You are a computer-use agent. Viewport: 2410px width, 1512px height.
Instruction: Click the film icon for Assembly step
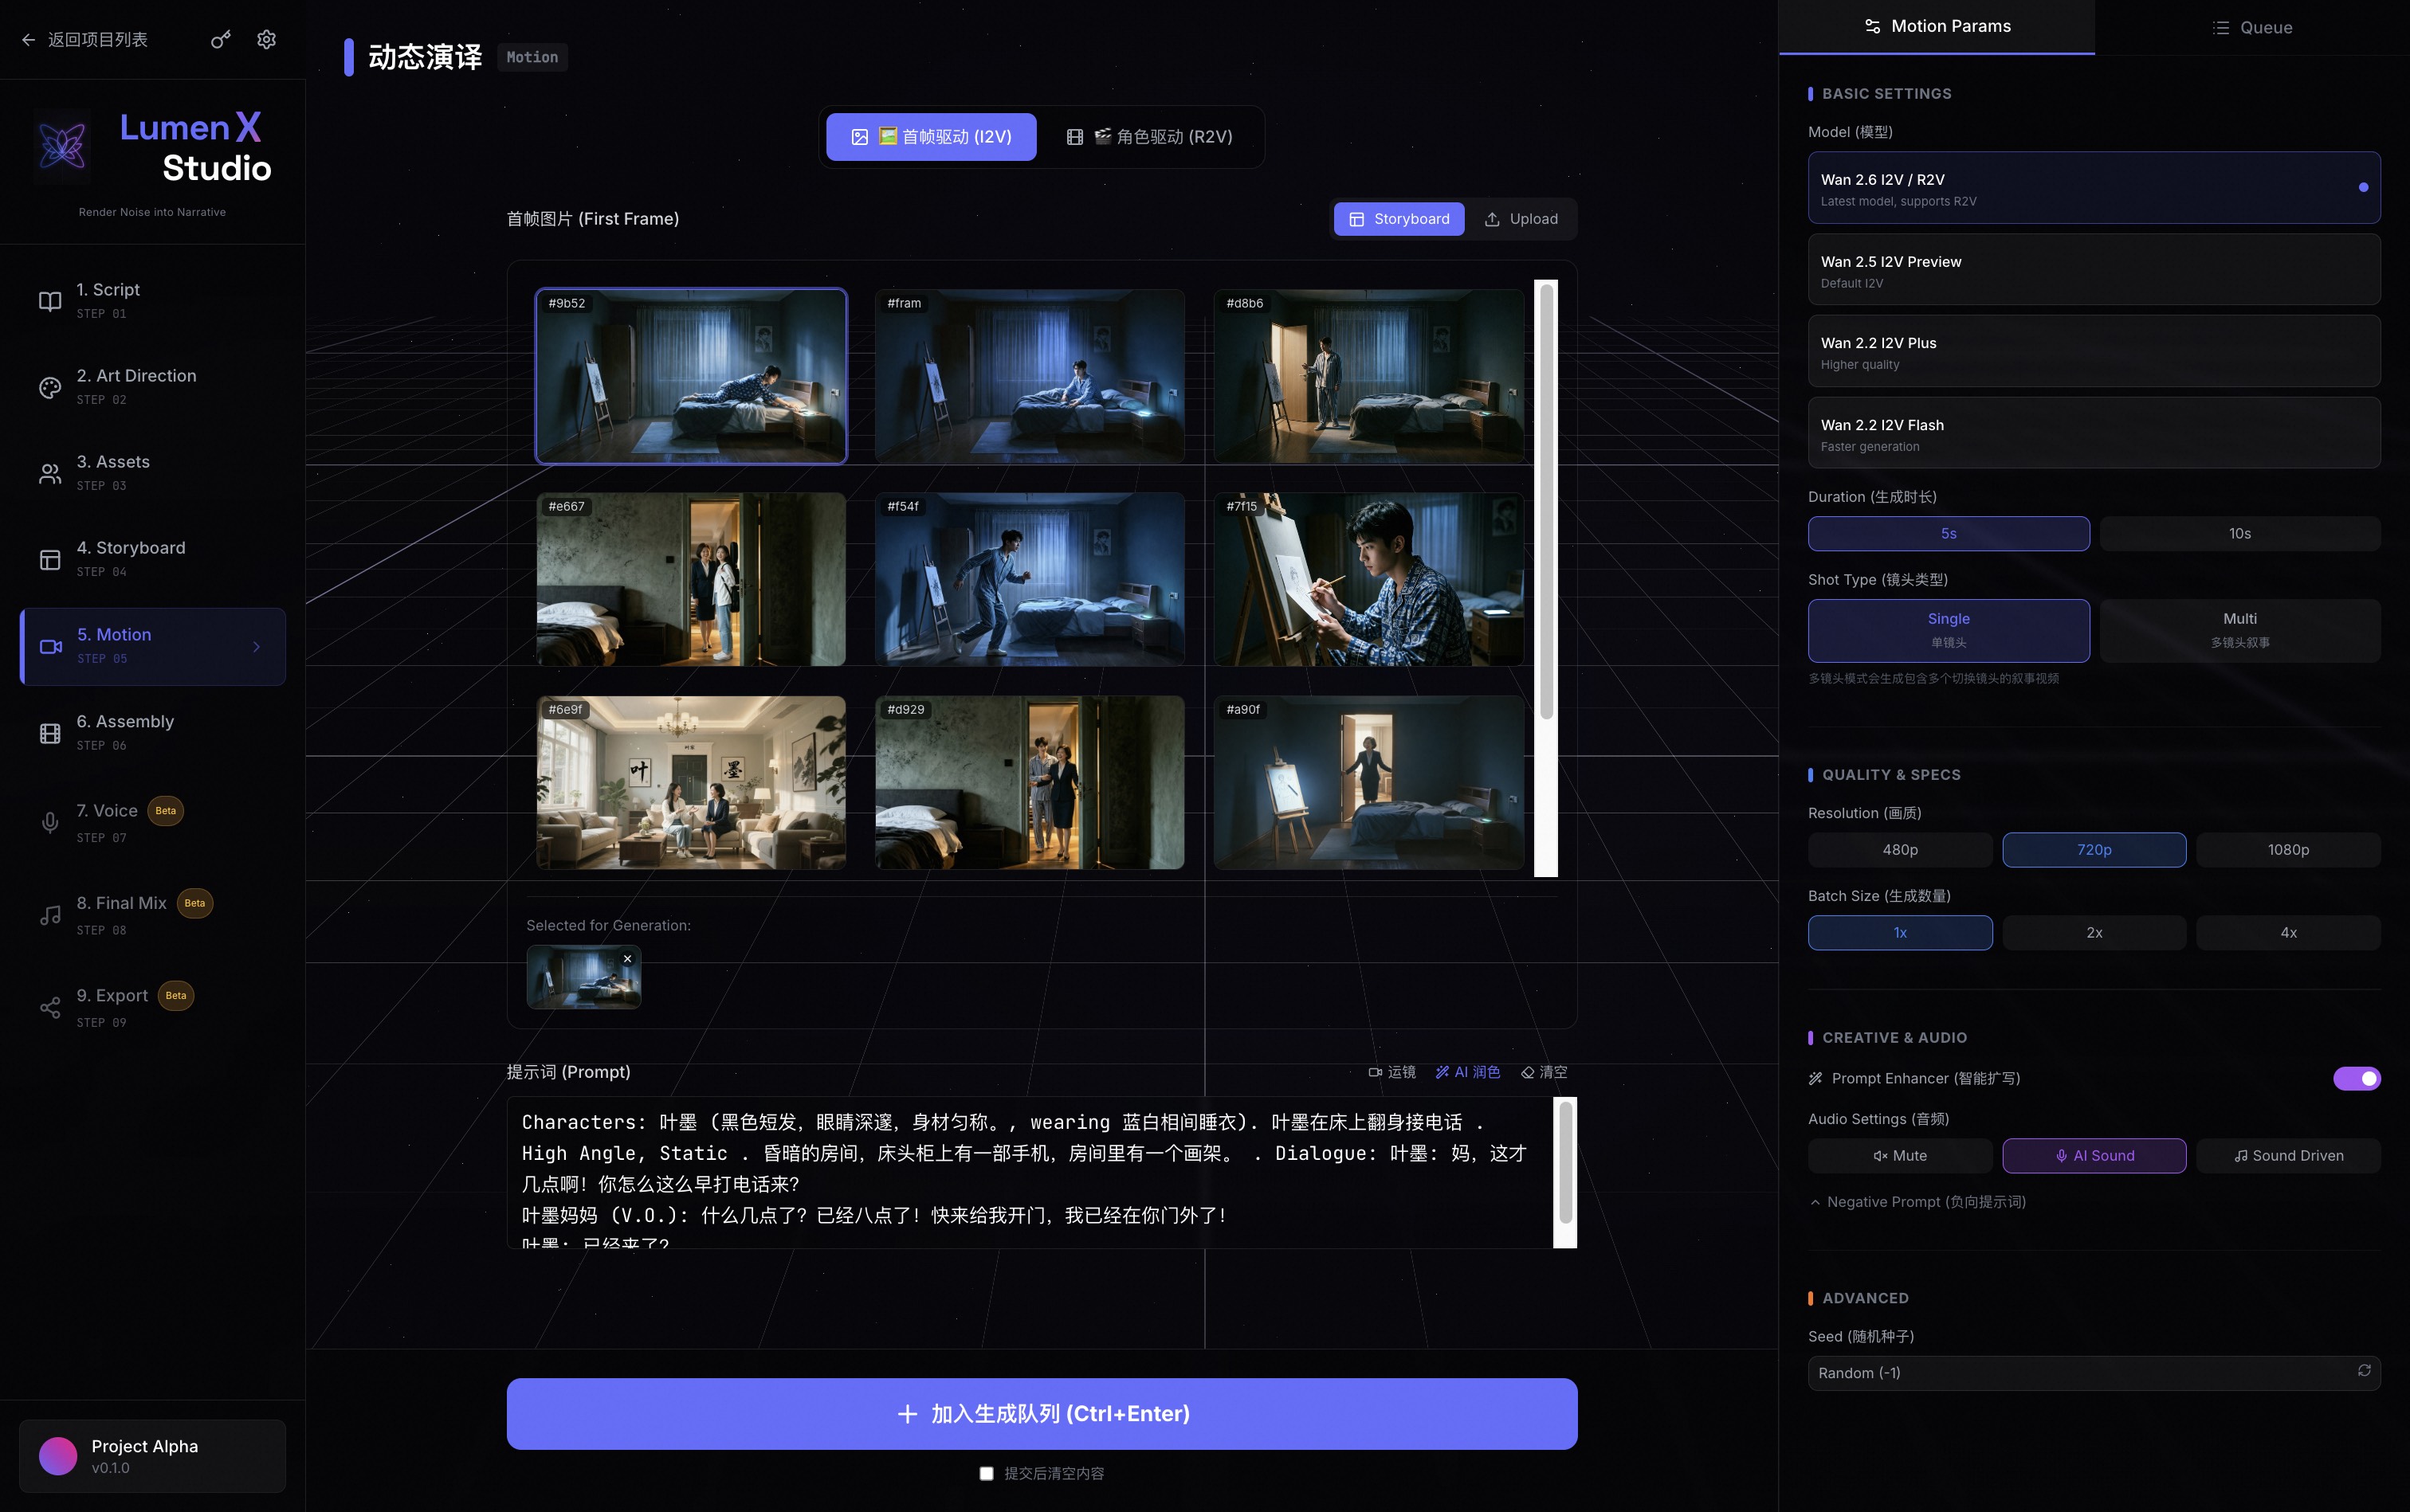click(50, 733)
